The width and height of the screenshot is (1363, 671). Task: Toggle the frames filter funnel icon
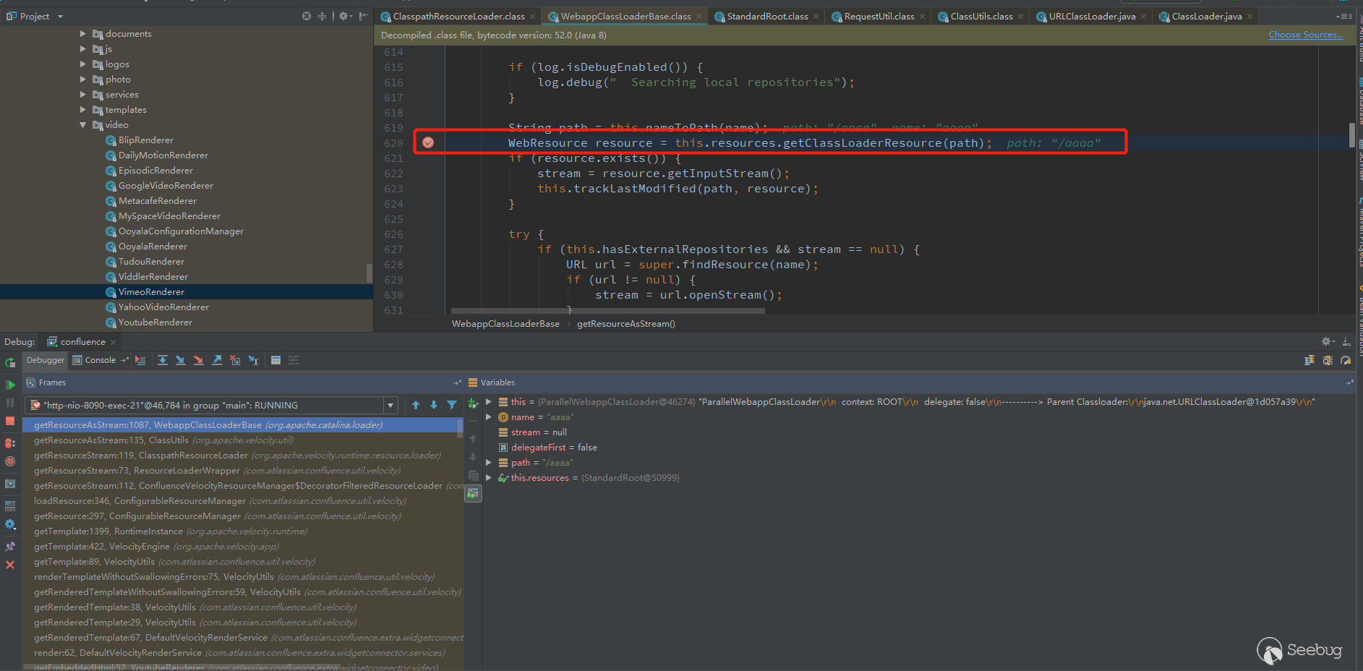[x=452, y=406]
